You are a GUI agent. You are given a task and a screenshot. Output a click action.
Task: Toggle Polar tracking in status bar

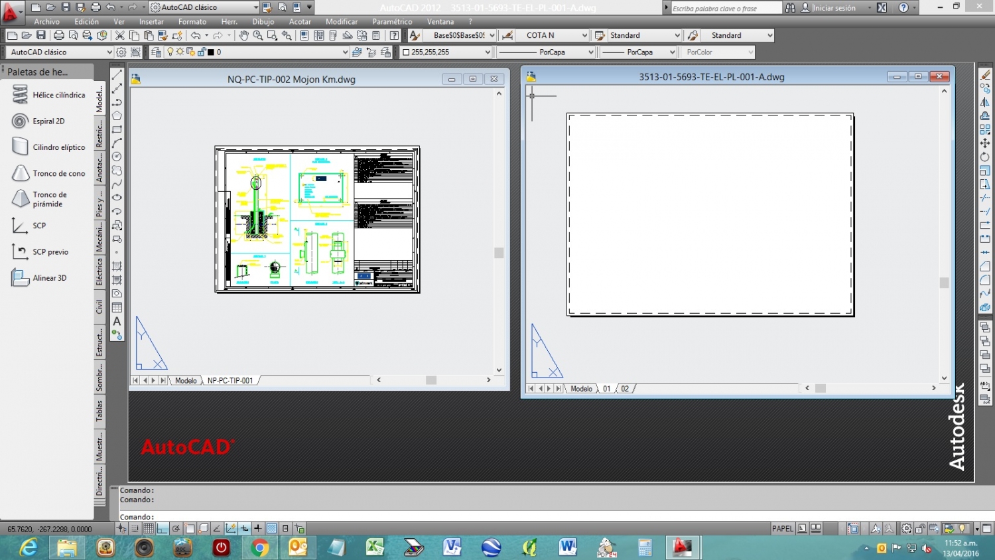click(176, 529)
